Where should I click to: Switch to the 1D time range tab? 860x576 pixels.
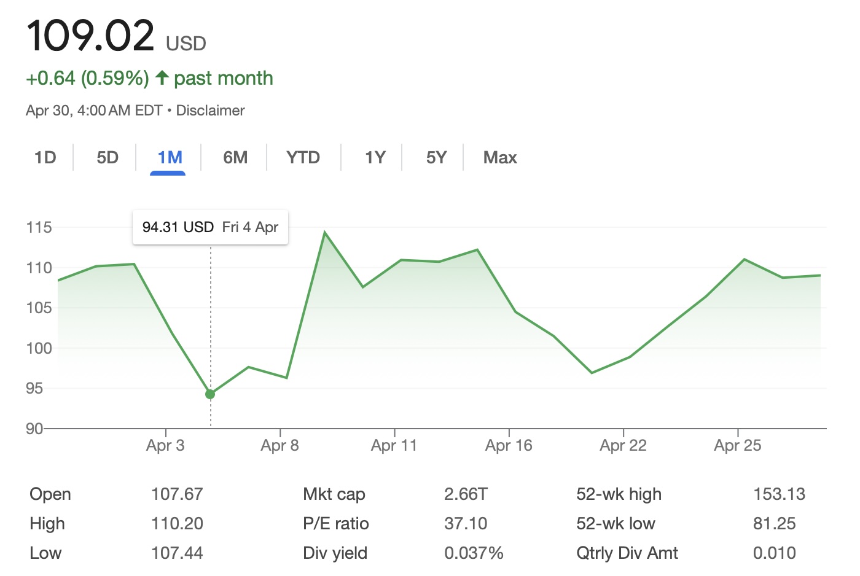[45, 158]
